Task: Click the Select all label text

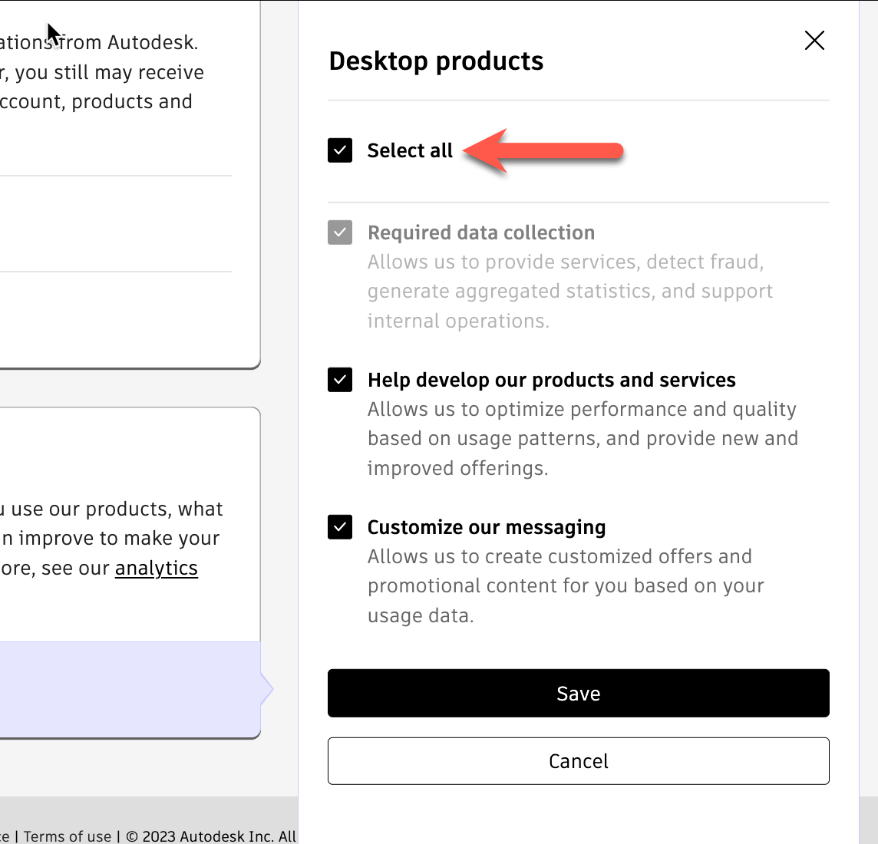Action: click(x=410, y=150)
